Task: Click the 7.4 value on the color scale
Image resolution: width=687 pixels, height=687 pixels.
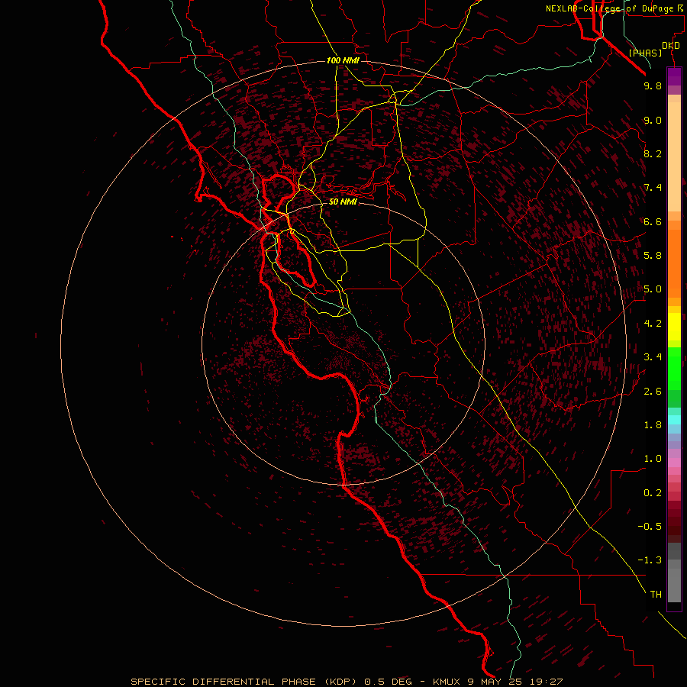Action: [x=653, y=188]
